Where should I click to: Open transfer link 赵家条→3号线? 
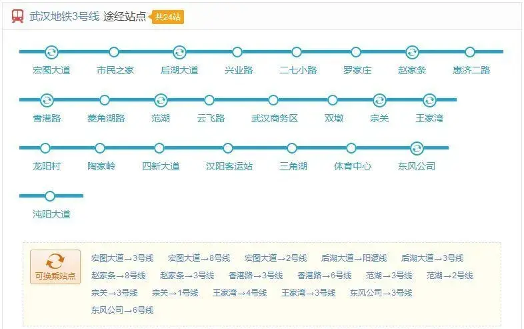coord(187,276)
